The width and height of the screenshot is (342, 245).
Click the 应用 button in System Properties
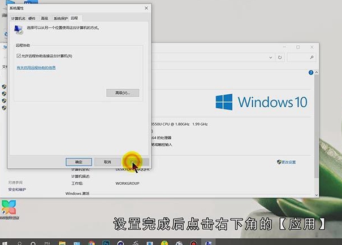click(x=136, y=162)
